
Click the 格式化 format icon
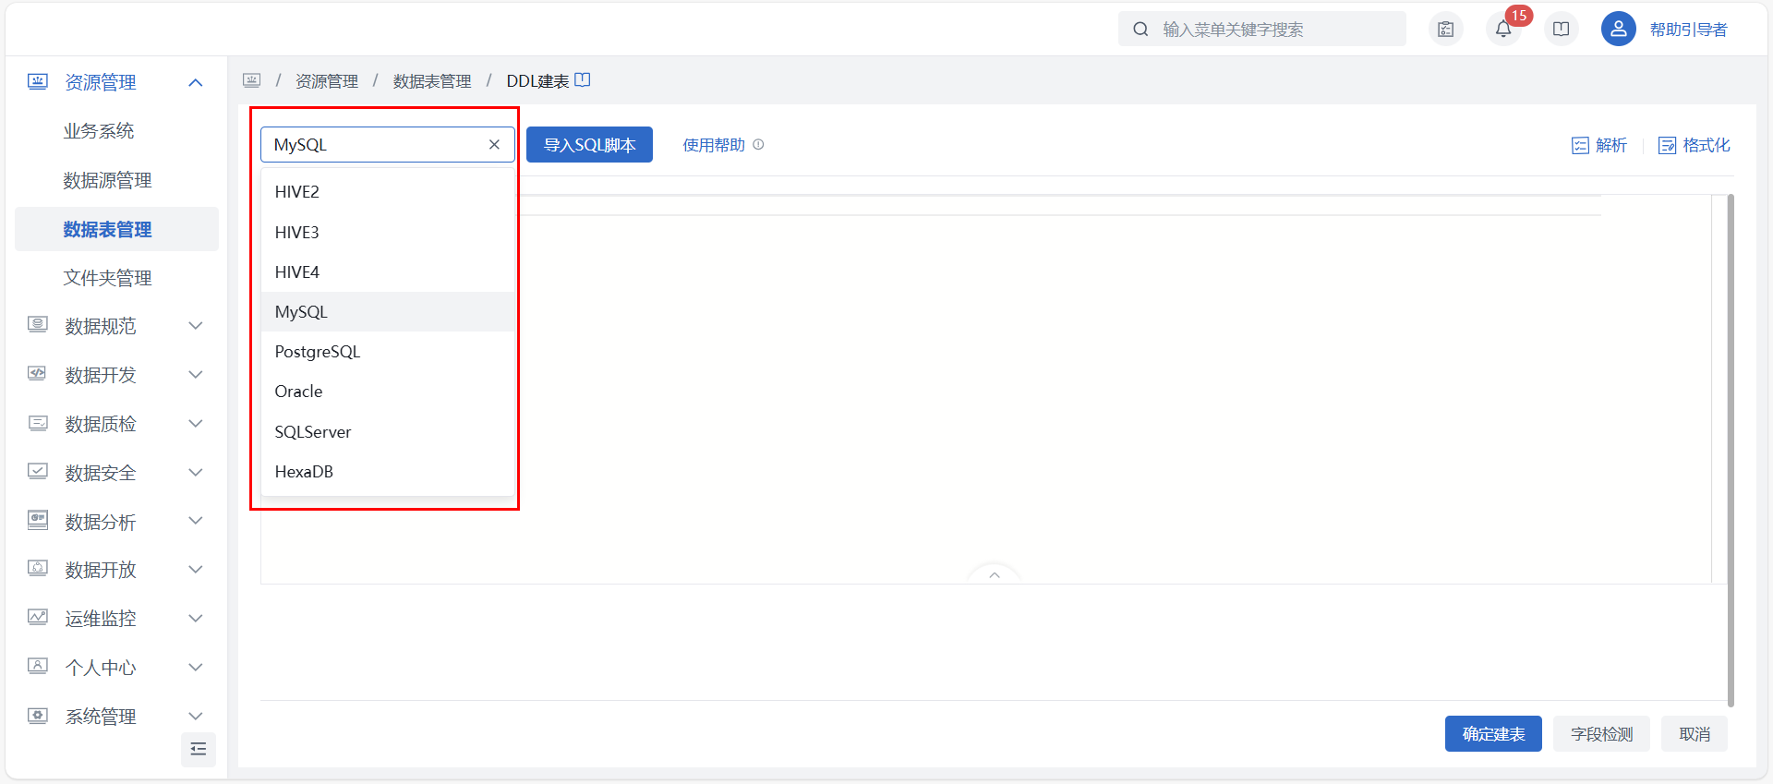pyautogui.click(x=1667, y=145)
